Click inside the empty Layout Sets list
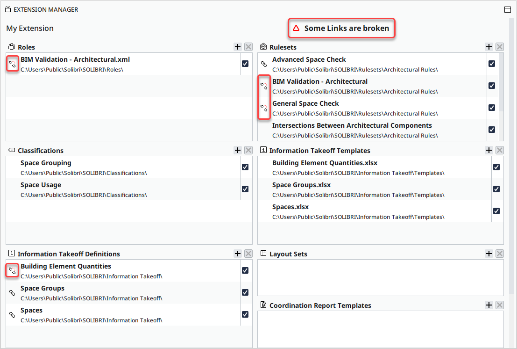The image size is (517, 349). (x=381, y=278)
